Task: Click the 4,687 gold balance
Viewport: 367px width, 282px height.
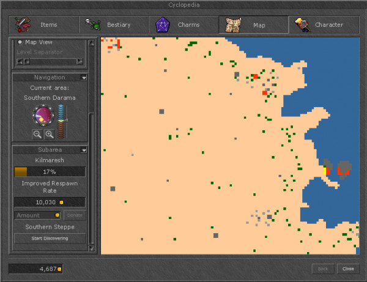Action: pos(35,269)
